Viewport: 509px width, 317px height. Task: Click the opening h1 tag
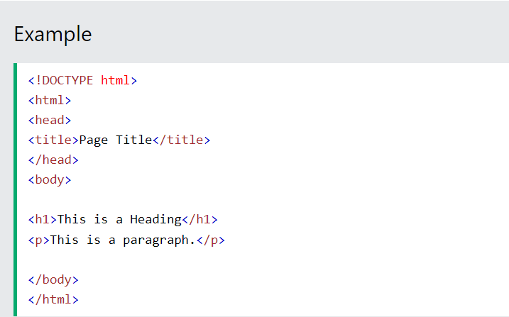(x=43, y=220)
